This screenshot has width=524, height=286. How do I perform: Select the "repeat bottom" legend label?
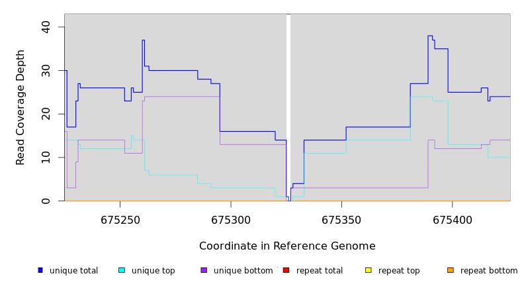click(x=489, y=271)
